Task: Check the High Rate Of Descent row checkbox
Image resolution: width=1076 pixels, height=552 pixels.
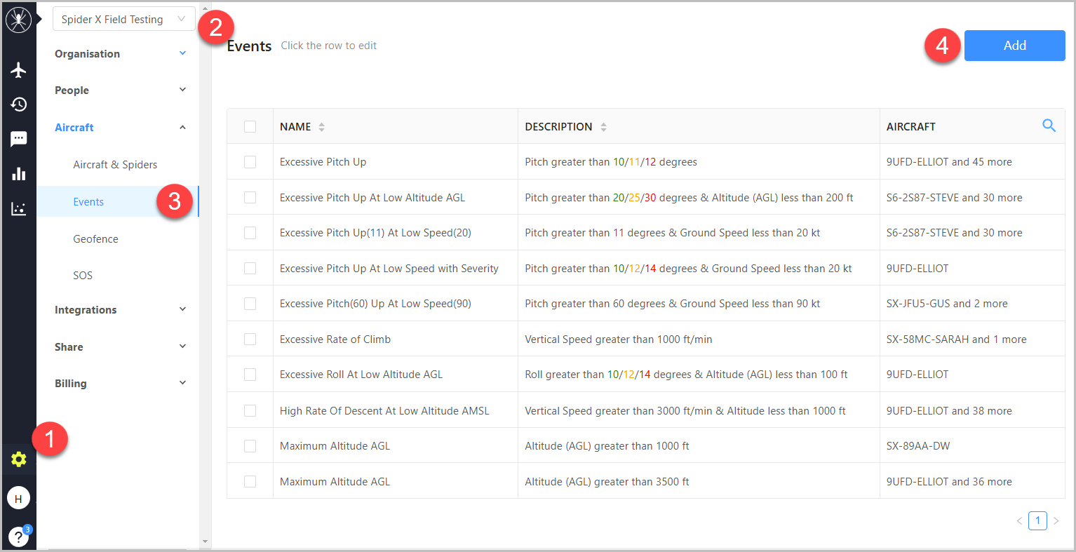Action: [250, 410]
